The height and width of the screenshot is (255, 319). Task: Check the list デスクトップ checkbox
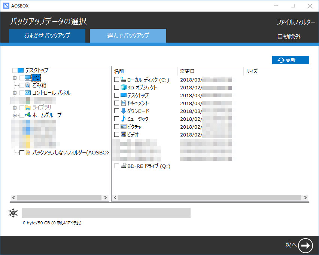(x=116, y=95)
